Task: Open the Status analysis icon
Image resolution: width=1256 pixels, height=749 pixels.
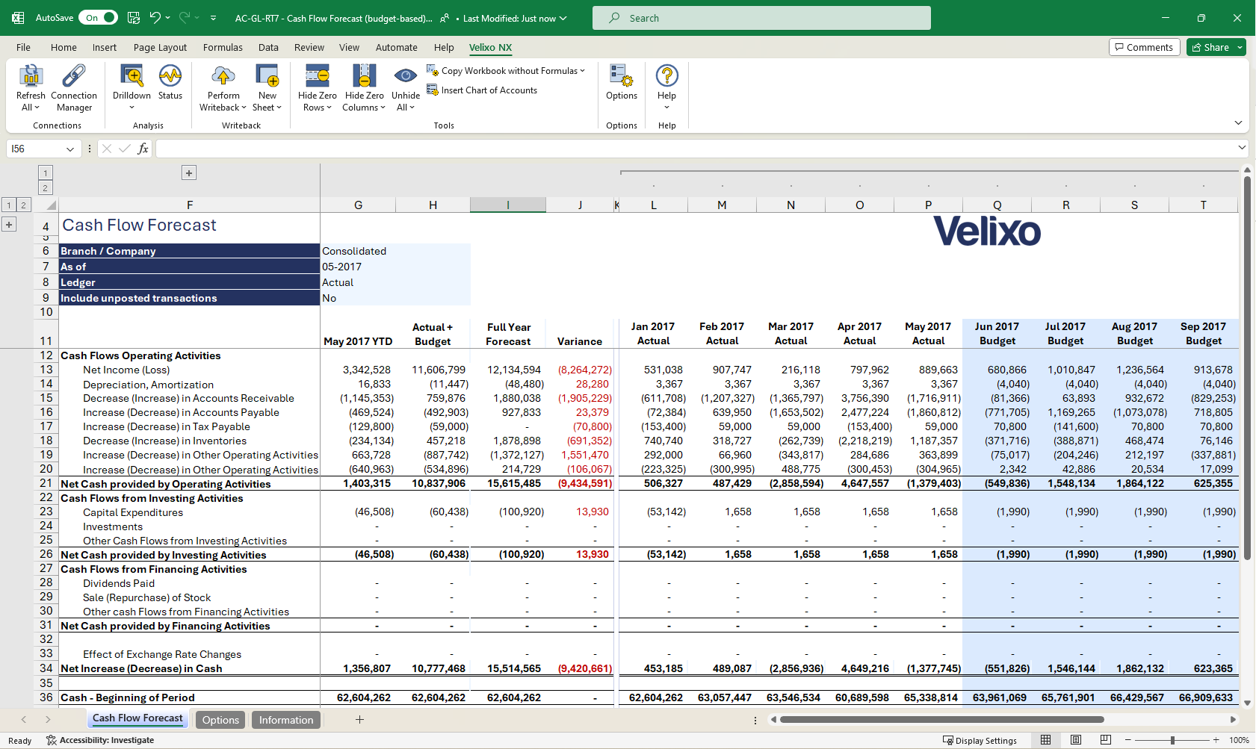Action: (x=170, y=76)
